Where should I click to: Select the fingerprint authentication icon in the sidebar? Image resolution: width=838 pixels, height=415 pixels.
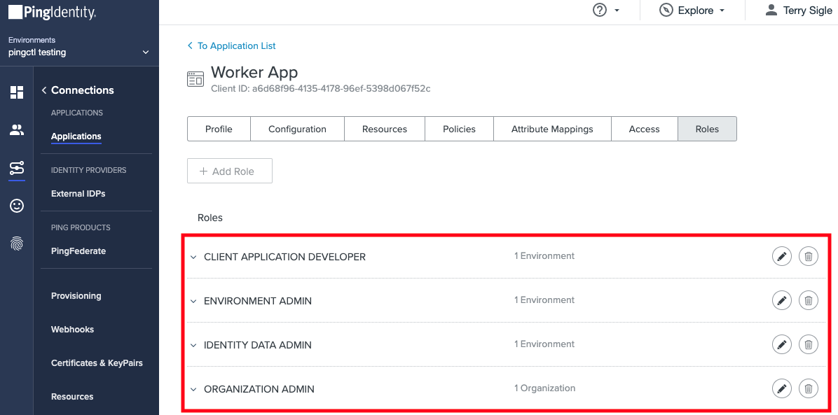(x=16, y=243)
